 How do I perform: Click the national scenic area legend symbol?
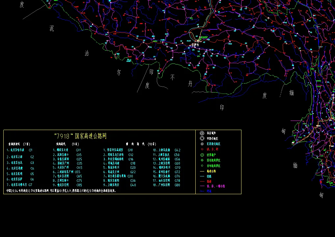tap(202, 160)
